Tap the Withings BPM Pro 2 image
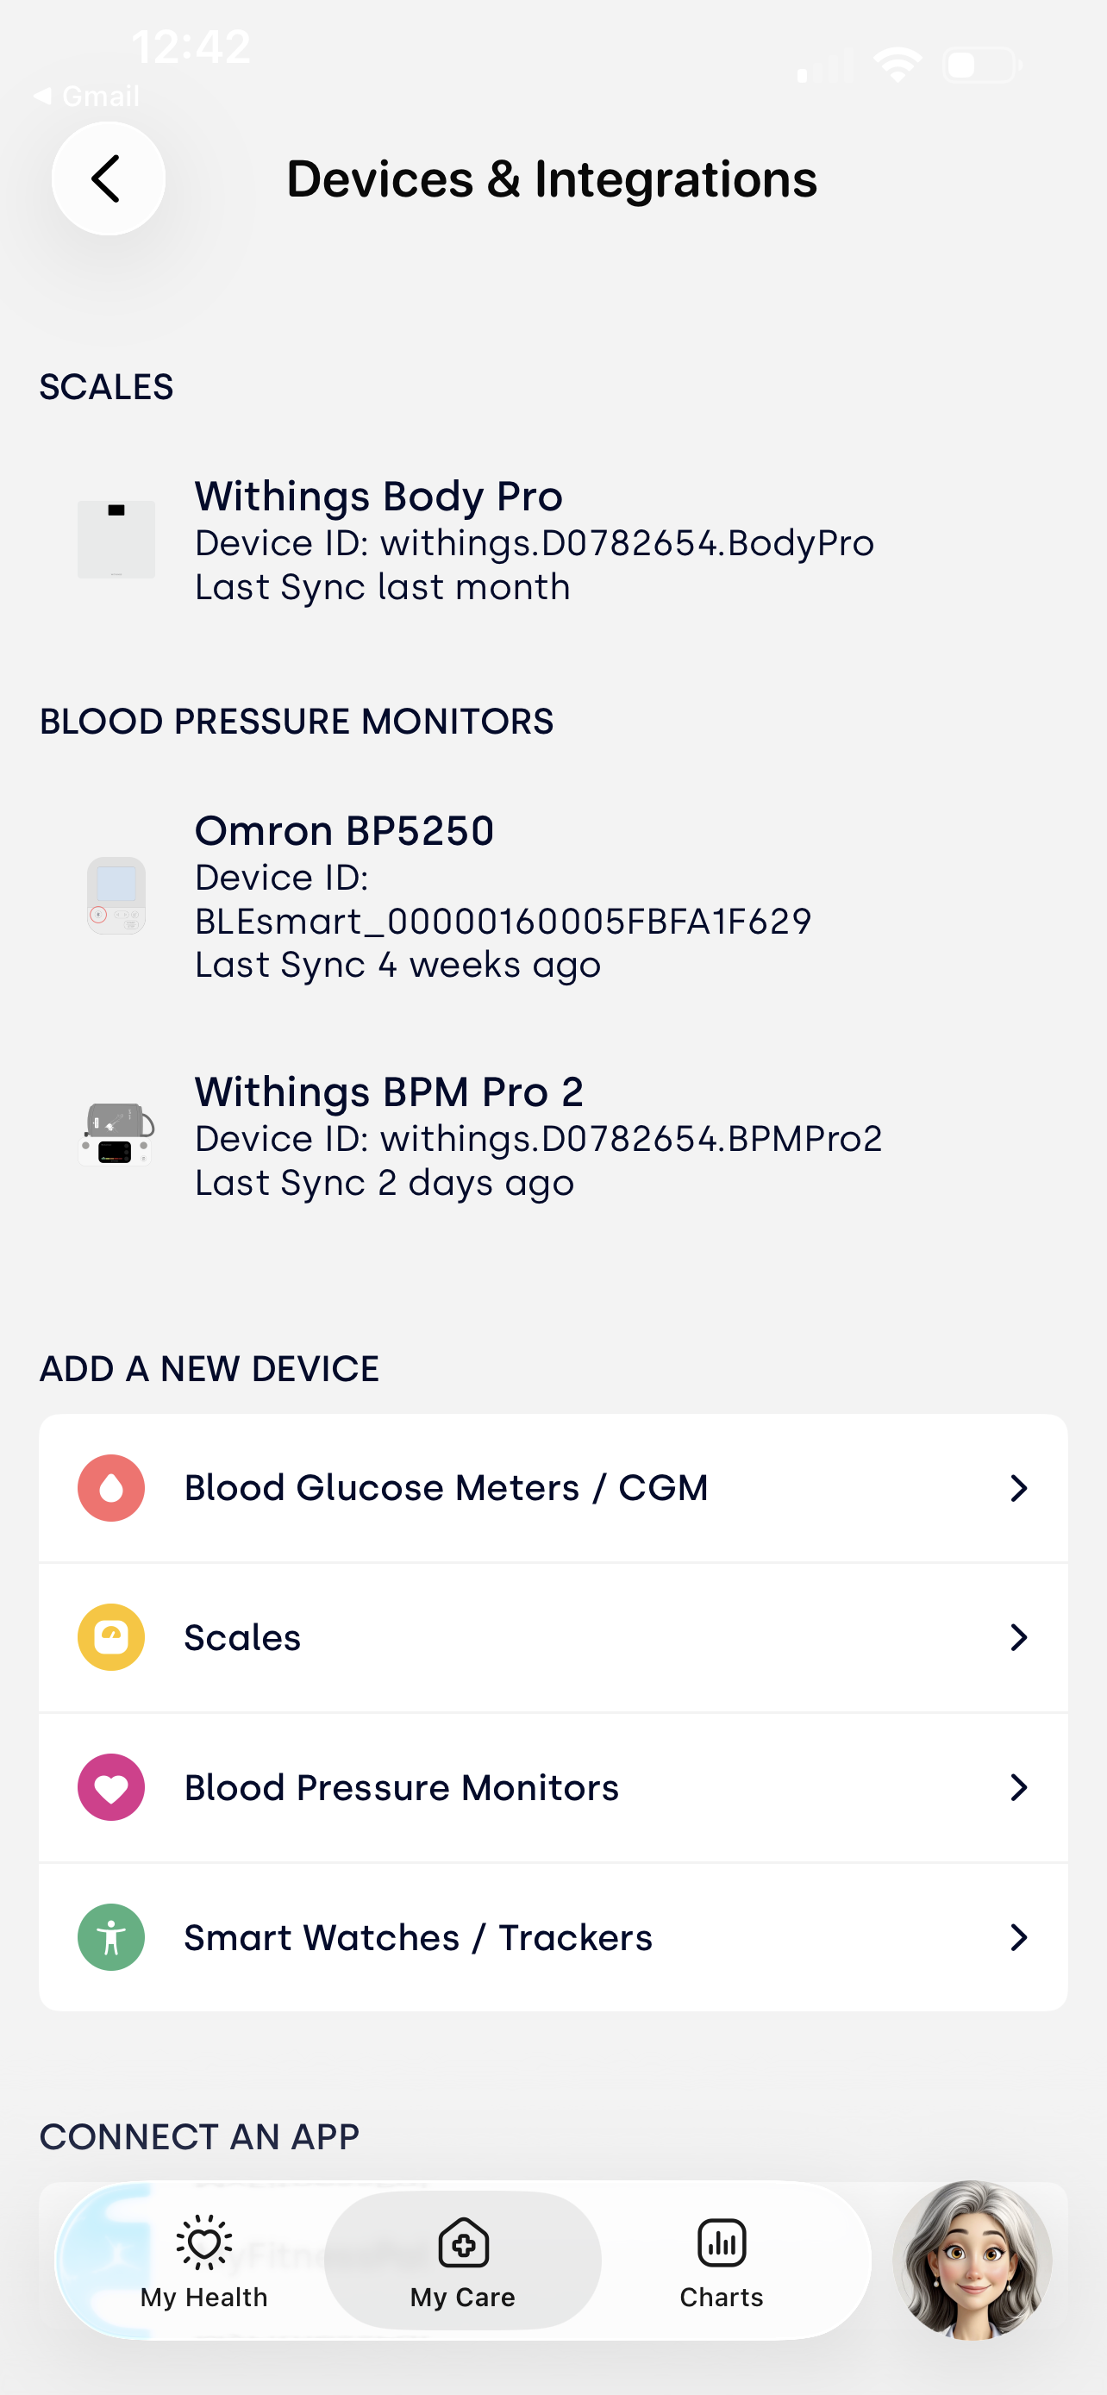1107x2395 pixels. tap(116, 1135)
